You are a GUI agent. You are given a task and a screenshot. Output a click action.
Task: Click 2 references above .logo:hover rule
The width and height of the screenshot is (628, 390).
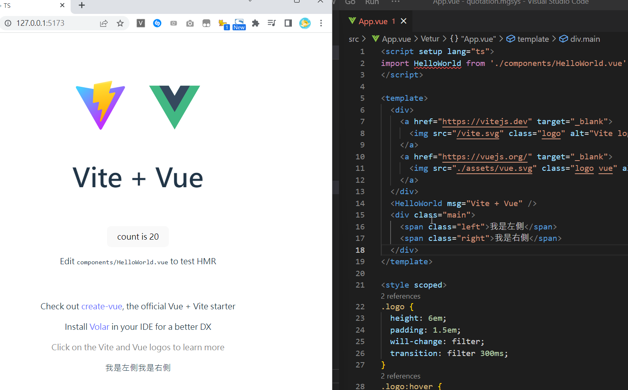400,376
